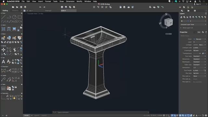The image size is (208, 117).
Task: Toggle the Block panel pin dot
Action: point(22,34)
